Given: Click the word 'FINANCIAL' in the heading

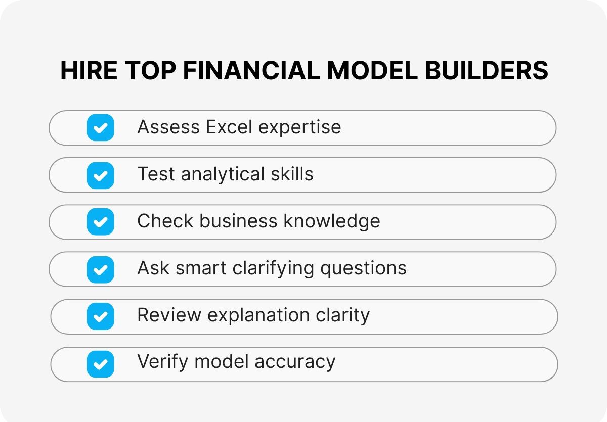Looking at the screenshot, I should pos(251,71).
